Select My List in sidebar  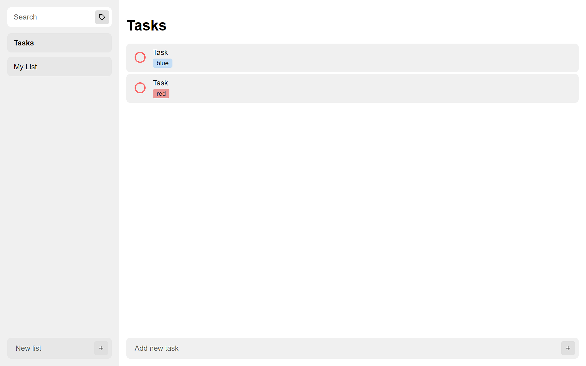point(59,66)
